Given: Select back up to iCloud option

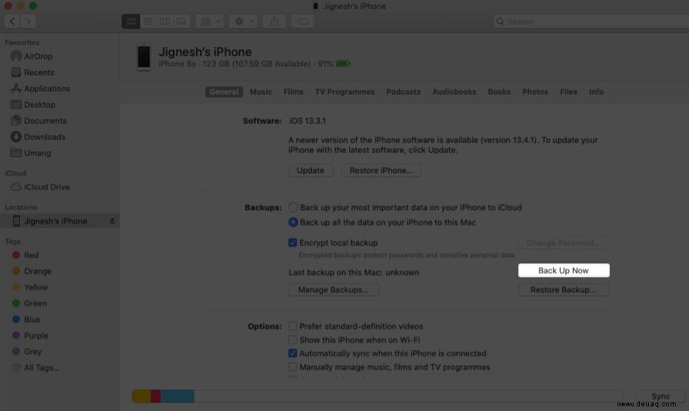Looking at the screenshot, I should [x=293, y=207].
